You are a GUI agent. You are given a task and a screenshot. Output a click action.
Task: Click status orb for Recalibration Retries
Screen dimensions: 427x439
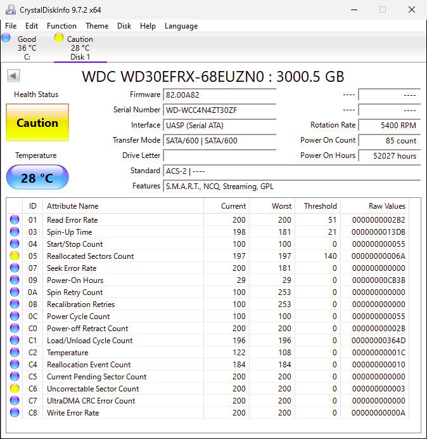tap(15, 304)
